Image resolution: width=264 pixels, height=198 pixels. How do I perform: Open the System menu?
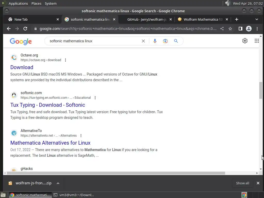(51, 3)
